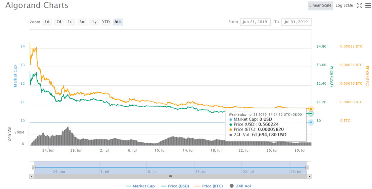The height and width of the screenshot is (189, 372).
Task: Set zoom range to 1d
Action: point(47,22)
